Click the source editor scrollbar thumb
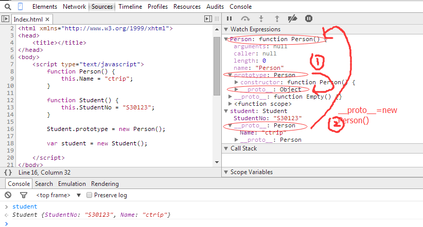423x227 pixels. coord(217,66)
